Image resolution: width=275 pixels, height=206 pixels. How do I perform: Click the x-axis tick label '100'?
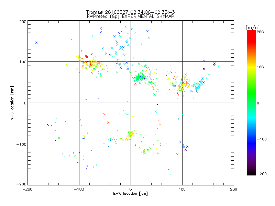tap(182, 189)
